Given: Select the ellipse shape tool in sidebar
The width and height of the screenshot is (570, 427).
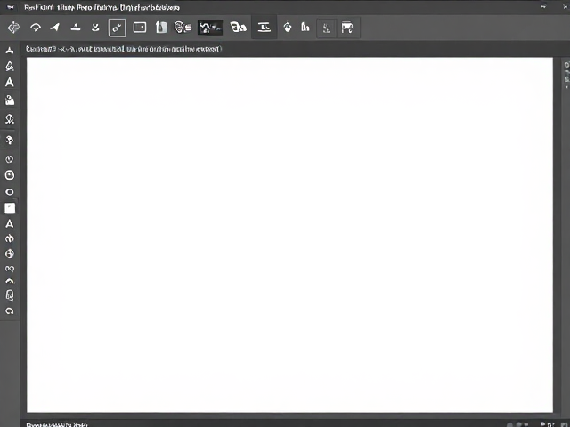Looking at the screenshot, I should click(10, 192).
